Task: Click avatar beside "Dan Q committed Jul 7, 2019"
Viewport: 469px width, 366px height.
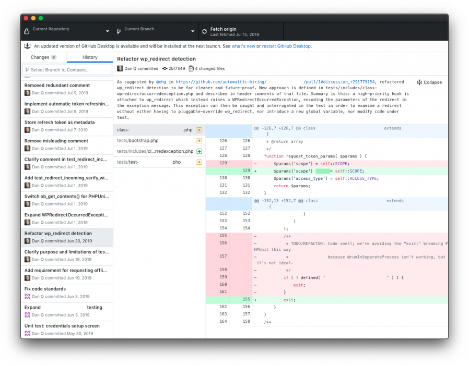Action: click(x=27, y=130)
